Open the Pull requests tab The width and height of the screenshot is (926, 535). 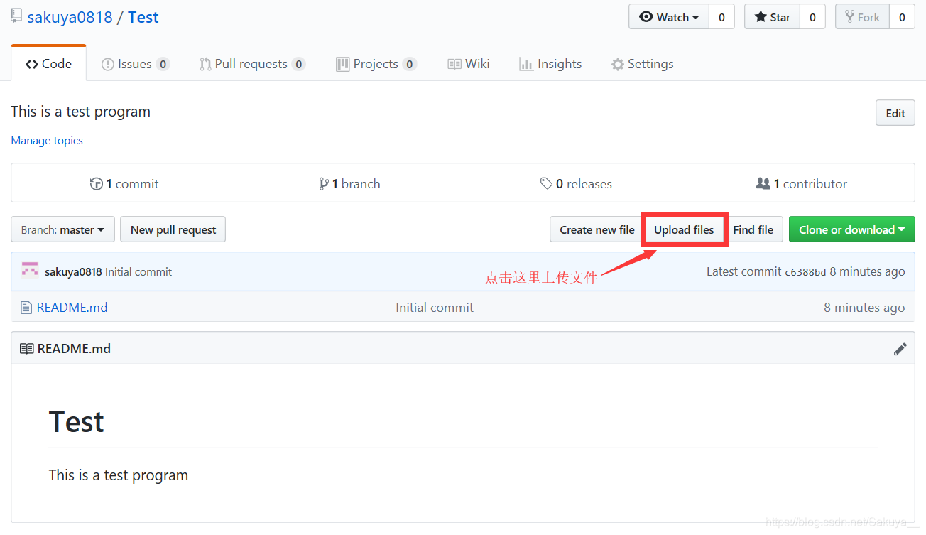(252, 64)
